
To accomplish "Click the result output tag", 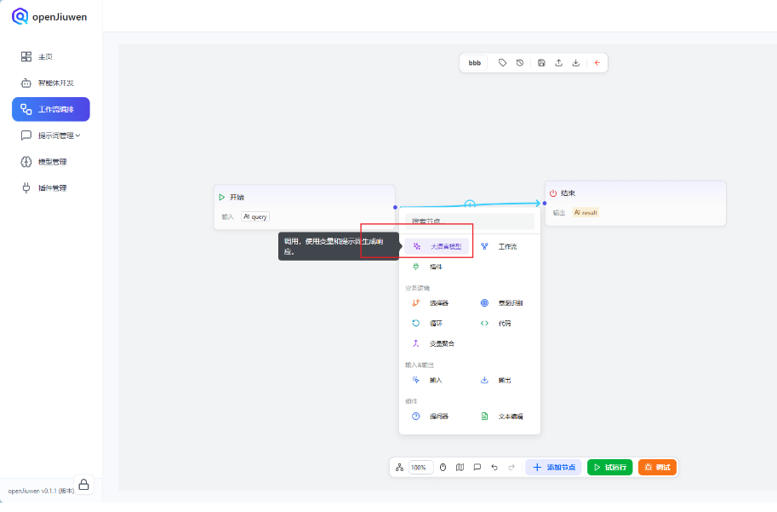I will (x=586, y=212).
